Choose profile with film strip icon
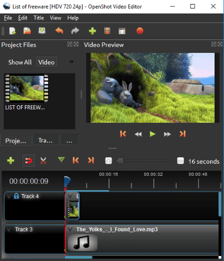224x261 pixels. tap(107, 31)
